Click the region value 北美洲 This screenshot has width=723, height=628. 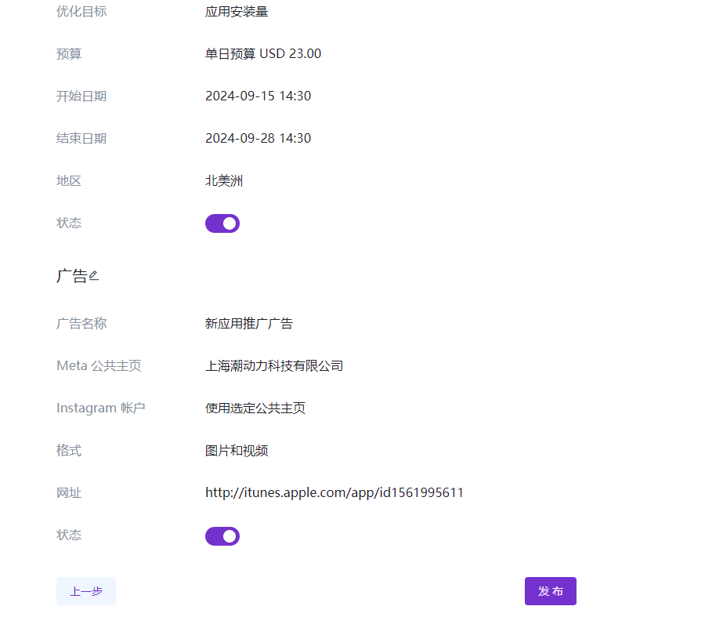tap(224, 181)
